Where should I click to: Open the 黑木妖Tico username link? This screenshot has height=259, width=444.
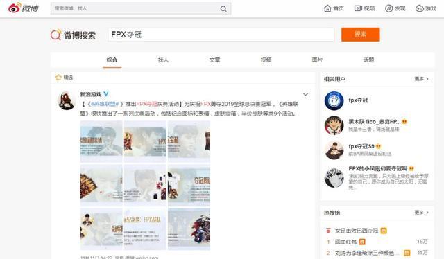tap(375, 122)
